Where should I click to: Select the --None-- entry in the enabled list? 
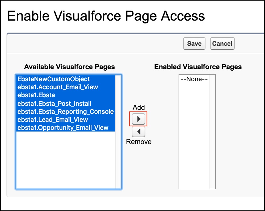pyautogui.click(x=194, y=79)
